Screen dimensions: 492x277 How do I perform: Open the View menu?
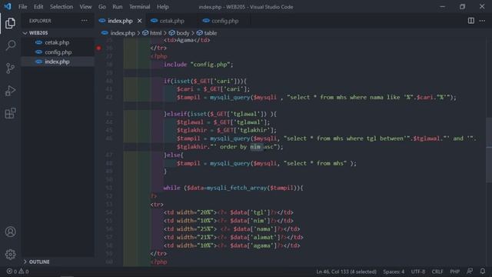tap(85, 7)
